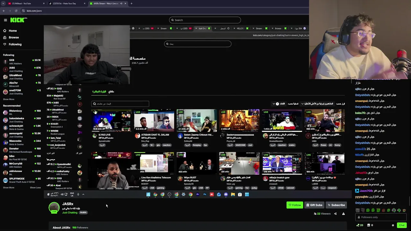The image size is (411, 231).
Task: Open oneD7OM channel in sidebar
Action: 22,92
